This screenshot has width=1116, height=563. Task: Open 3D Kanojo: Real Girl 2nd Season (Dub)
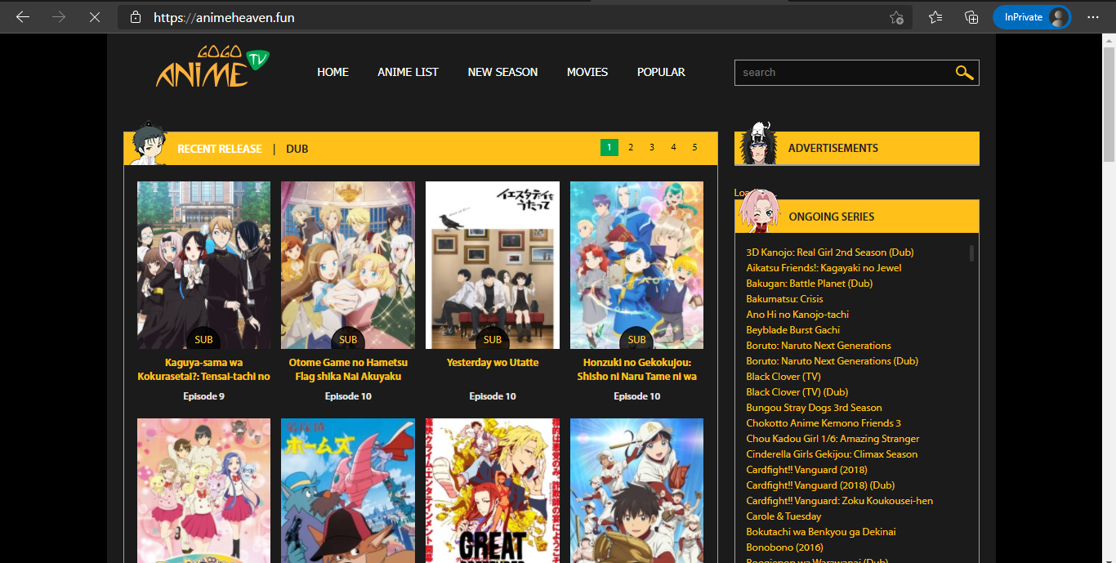830,252
